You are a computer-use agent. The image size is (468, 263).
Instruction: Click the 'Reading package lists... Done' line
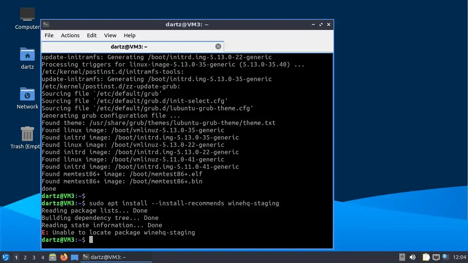click(x=94, y=210)
